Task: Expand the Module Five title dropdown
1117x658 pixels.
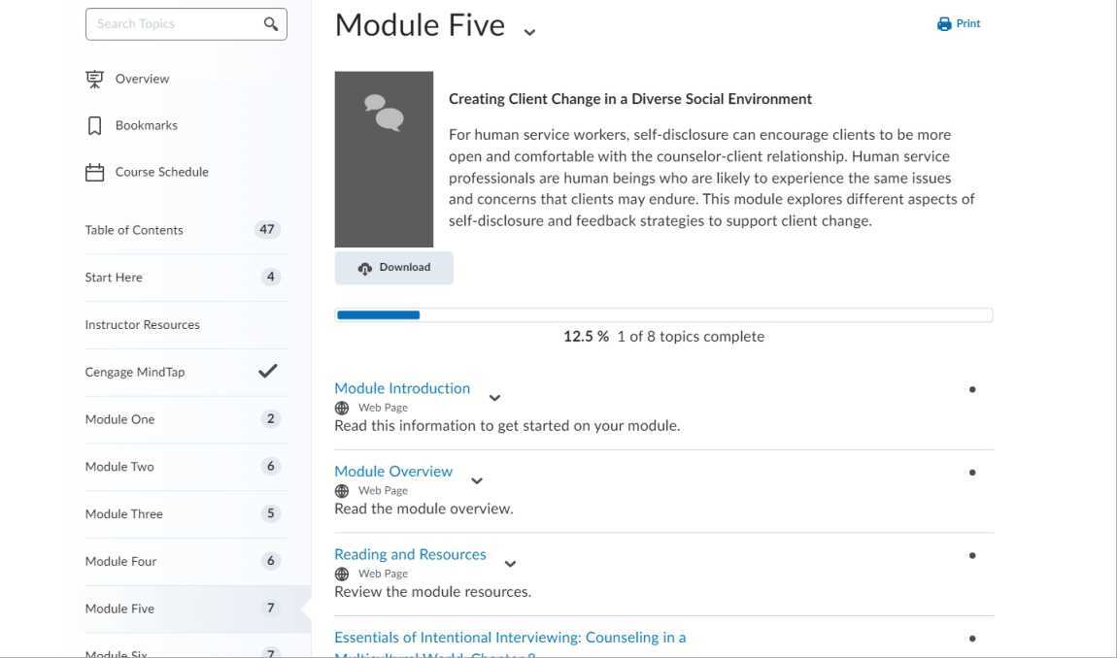Action: coord(529,32)
